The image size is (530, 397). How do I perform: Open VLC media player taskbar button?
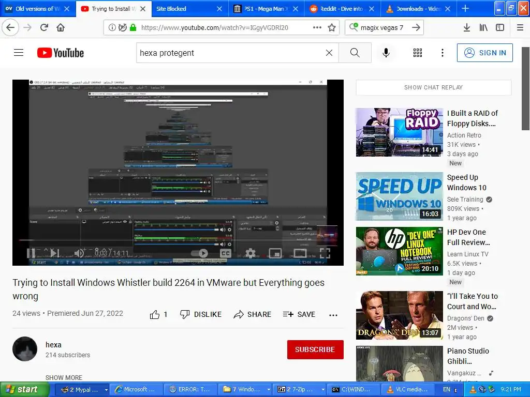point(409,390)
